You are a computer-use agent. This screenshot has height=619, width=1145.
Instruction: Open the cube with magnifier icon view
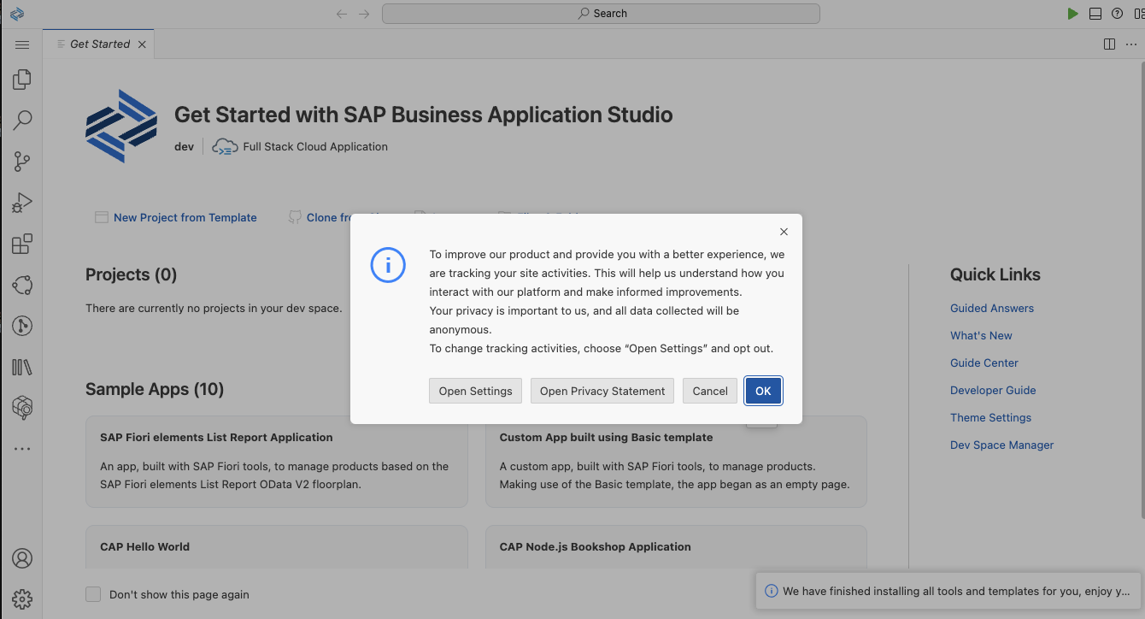[x=22, y=408]
